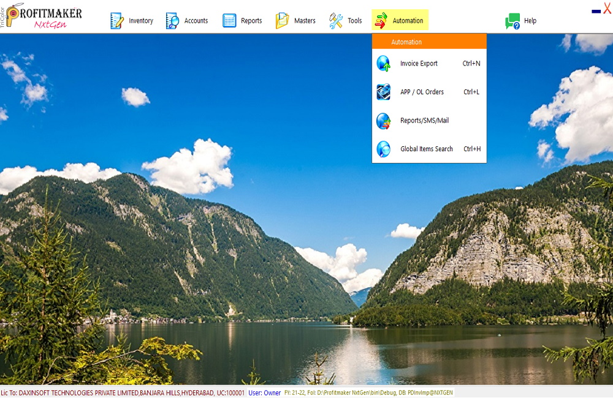613x398 pixels.
Task: Select APP / OL Orders menu entry
Action: [x=422, y=92]
